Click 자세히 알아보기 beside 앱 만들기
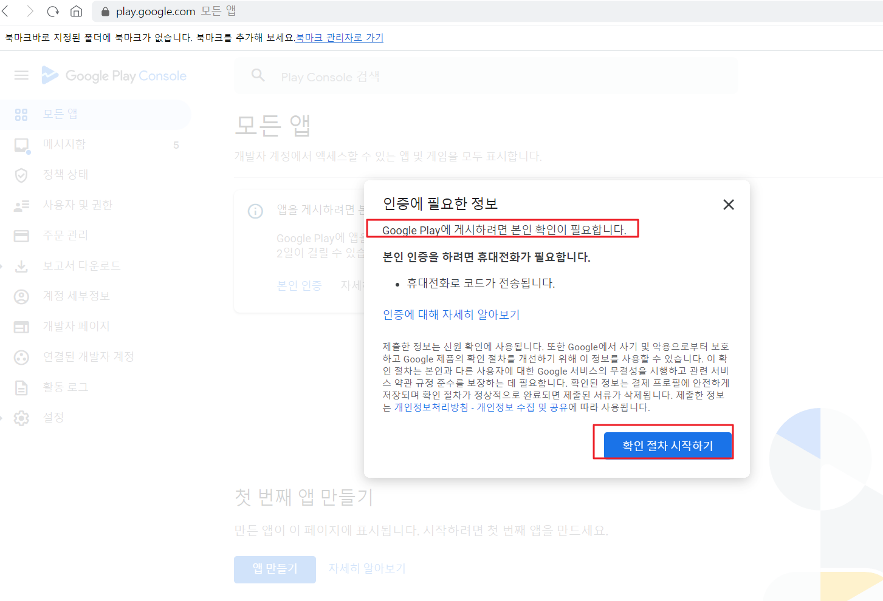Viewport: 883px width, 601px height. pyautogui.click(x=366, y=568)
